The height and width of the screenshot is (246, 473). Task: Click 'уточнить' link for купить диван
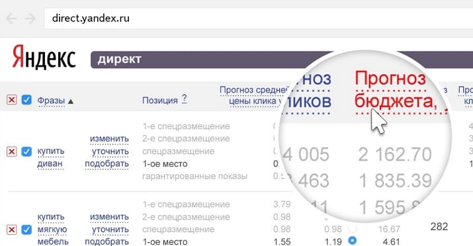[110, 151]
